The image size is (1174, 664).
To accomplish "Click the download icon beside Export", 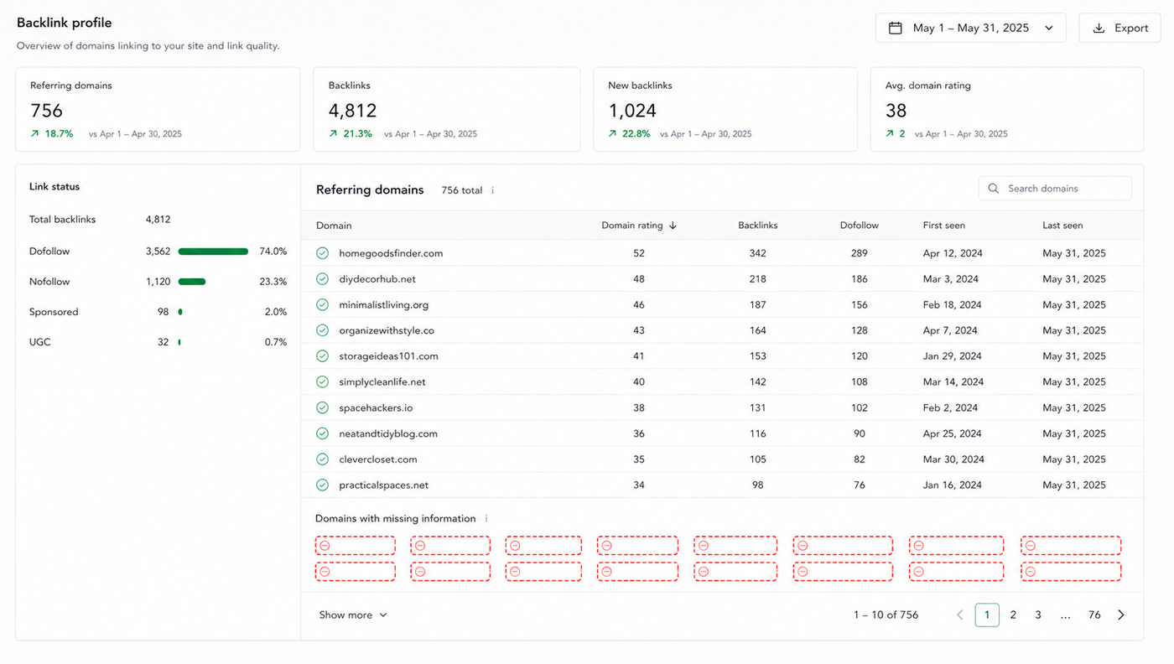I will click(x=1099, y=28).
